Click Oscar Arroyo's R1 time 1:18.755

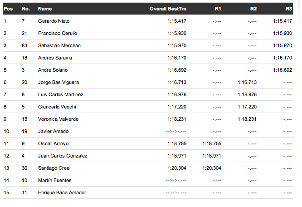click(211, 143)
